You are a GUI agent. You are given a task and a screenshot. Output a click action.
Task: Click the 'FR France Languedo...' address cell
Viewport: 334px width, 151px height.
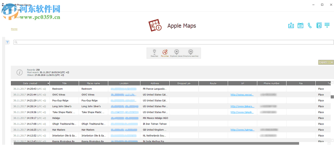point(155,89)
